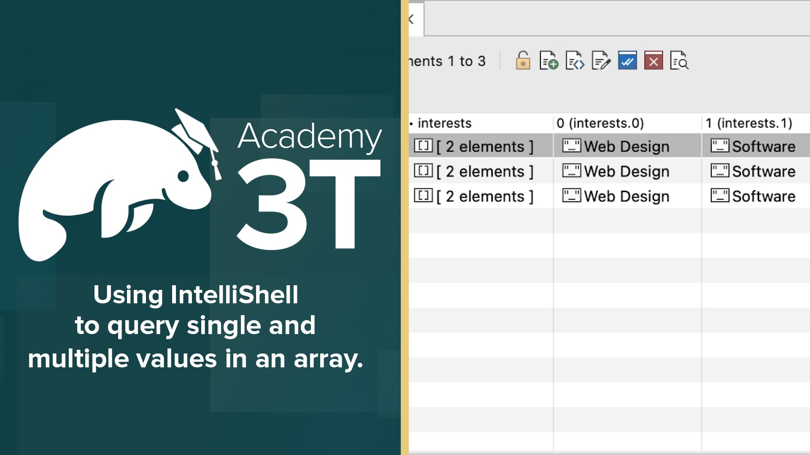Select the 0 (interests.0) column header
Image resolution: width=810 pixels, height=455 pixels.
(627, 123)
